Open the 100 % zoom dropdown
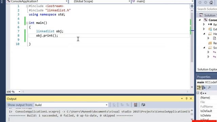Viewport: 217px width, 122px height. pyautogui.click(x=19, y=91)
